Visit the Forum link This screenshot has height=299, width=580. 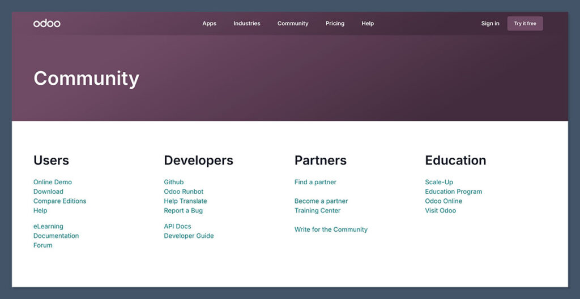coord(42,245)
